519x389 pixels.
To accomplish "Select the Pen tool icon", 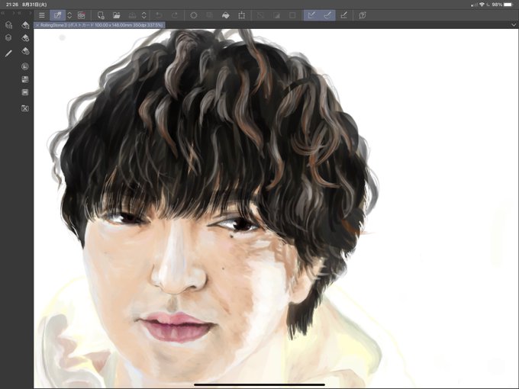I will 8,53.
